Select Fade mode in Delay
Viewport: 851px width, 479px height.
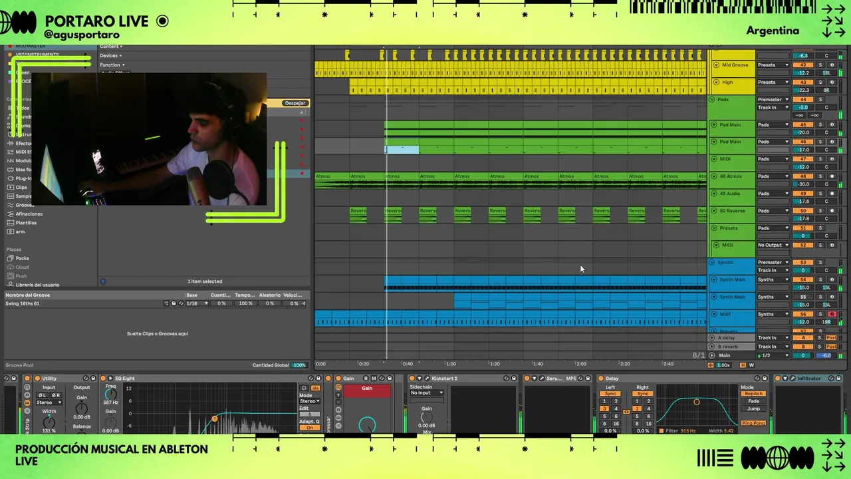[753, 401]
